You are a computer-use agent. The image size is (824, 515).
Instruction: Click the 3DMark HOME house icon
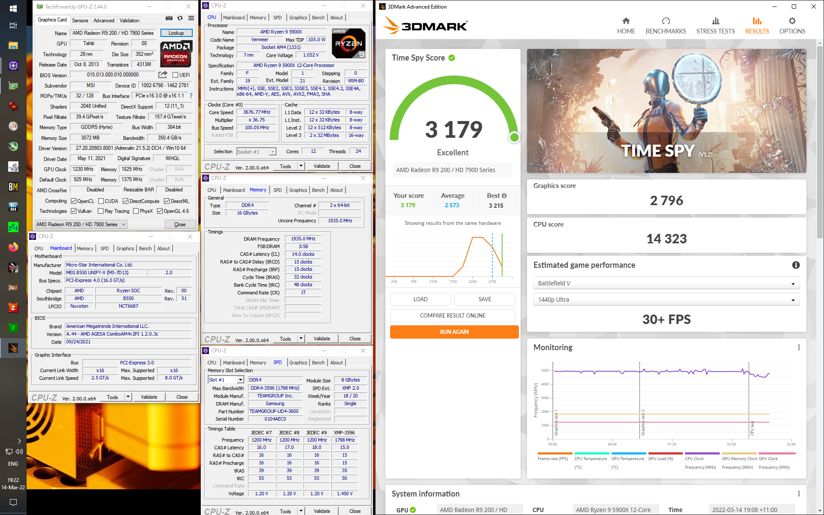[x=626, y=21]
